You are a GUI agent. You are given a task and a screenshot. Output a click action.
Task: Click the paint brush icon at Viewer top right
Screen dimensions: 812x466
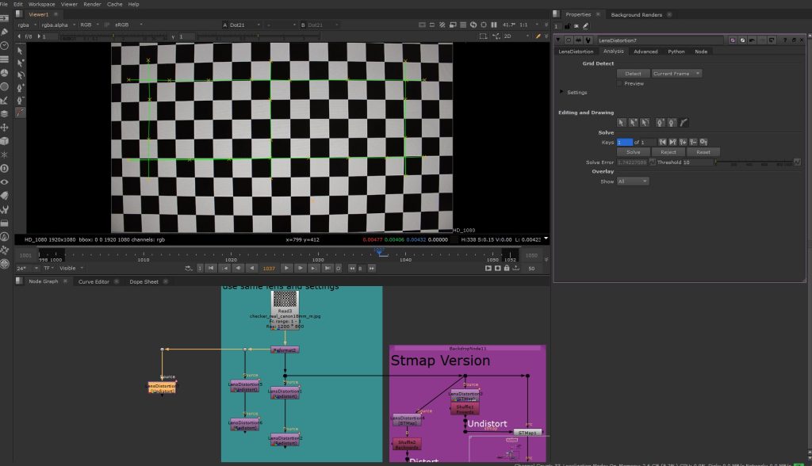[x=538, y=36]
